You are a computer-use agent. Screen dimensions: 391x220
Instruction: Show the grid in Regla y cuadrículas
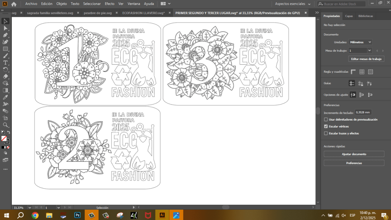(362, 72)
